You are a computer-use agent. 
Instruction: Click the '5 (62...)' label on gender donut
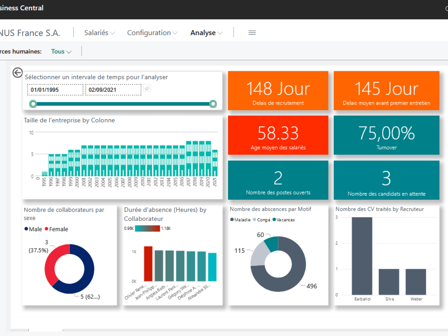90,297
